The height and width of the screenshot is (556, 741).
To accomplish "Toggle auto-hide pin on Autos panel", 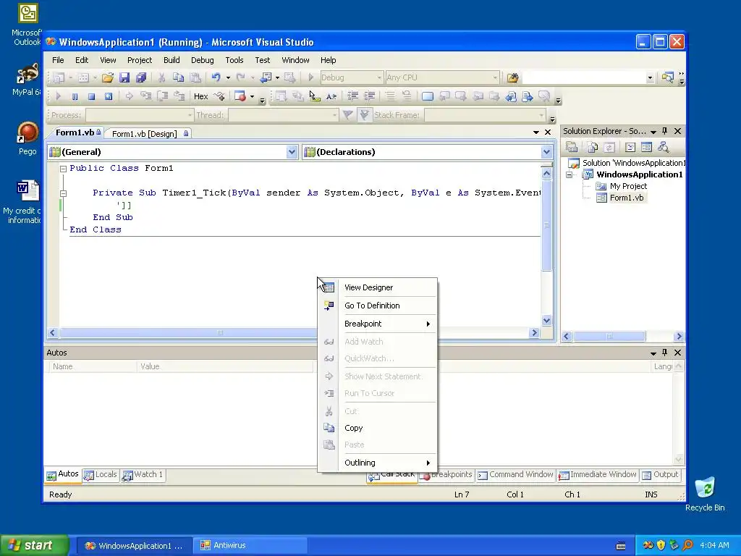I will click(665, 353).
